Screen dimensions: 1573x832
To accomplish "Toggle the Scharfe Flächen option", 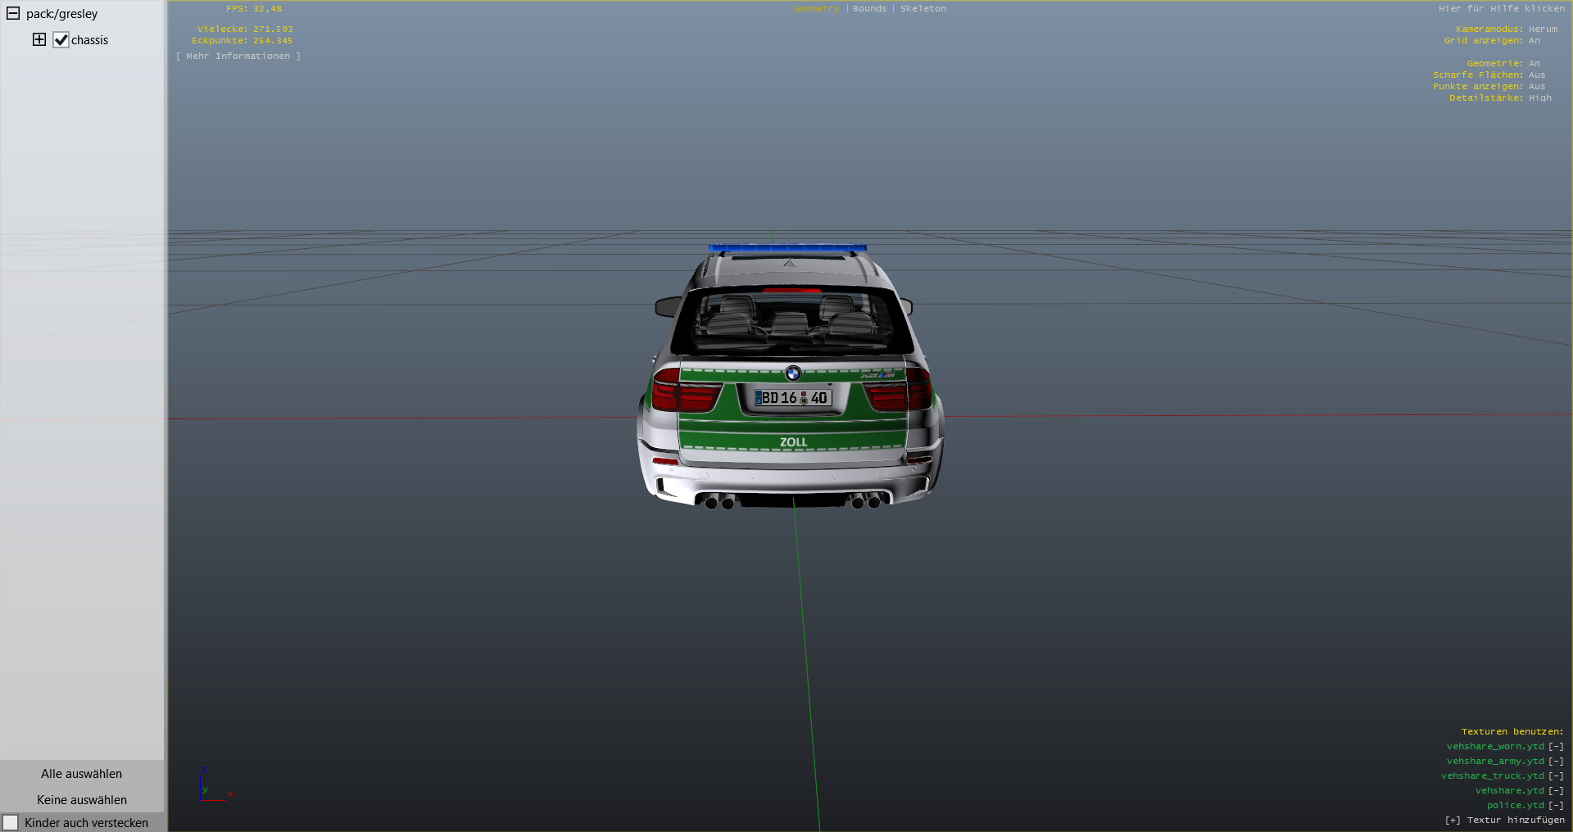I will click(x=1536, y=75).
